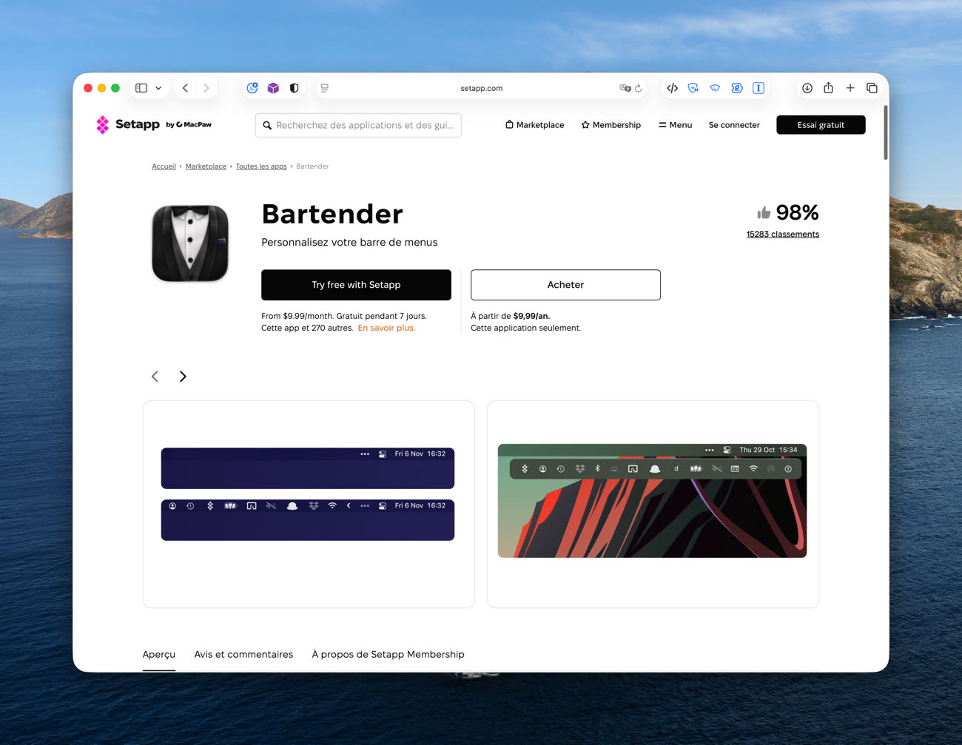Show the Safari downloads
This screenshot has height=745, width=962.
click(x=807, y=88)
